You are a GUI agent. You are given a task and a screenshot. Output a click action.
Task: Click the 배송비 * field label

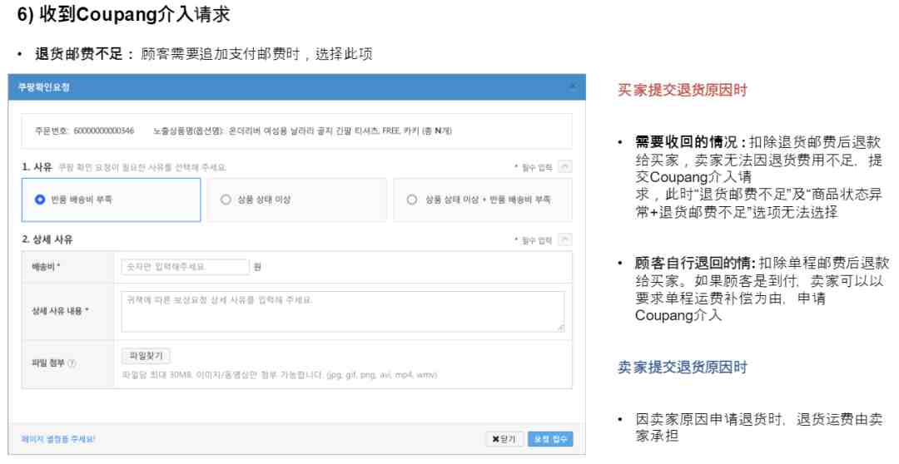(46, 267)
